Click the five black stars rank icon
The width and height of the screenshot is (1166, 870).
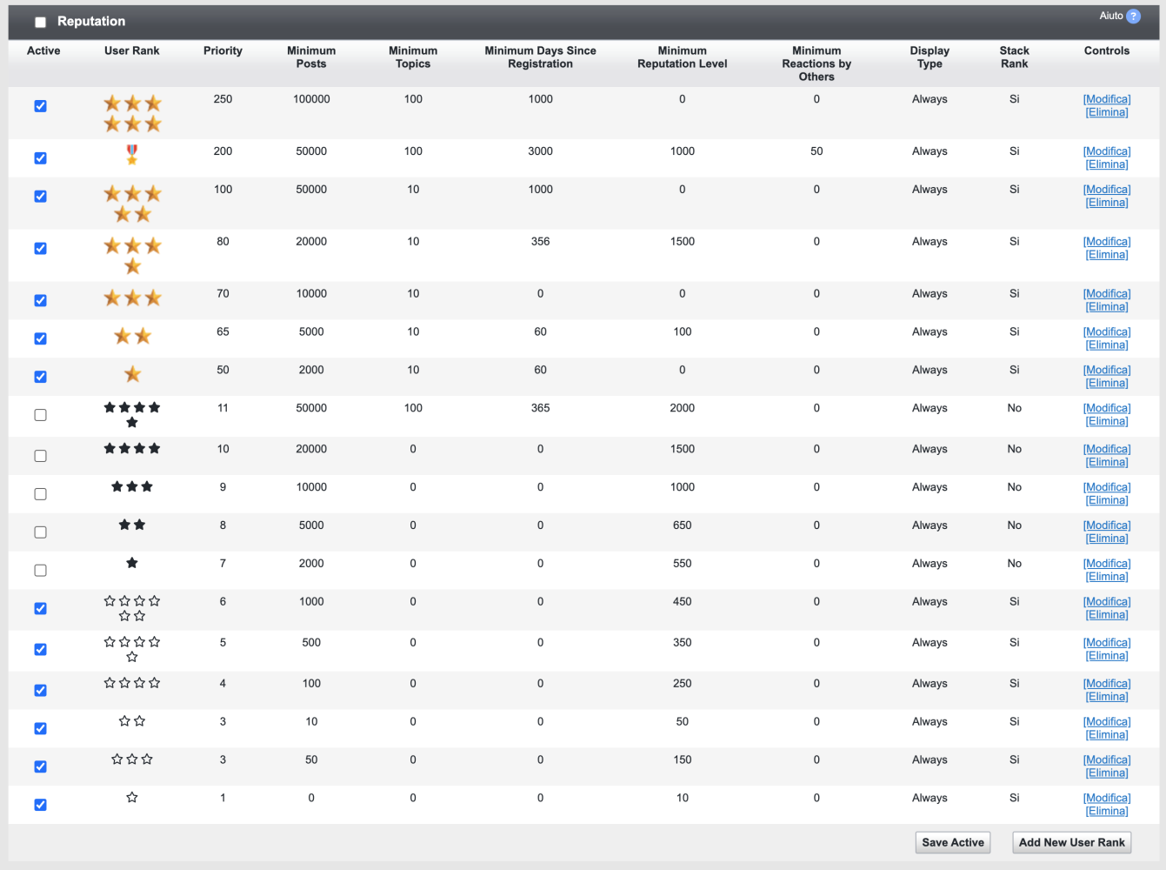[x=132, y=414]
